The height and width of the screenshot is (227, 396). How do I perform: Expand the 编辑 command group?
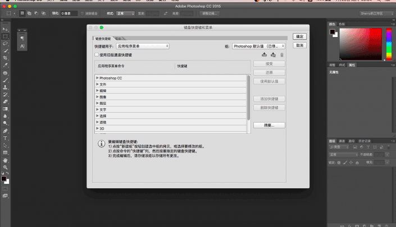[x=97, y=90]
